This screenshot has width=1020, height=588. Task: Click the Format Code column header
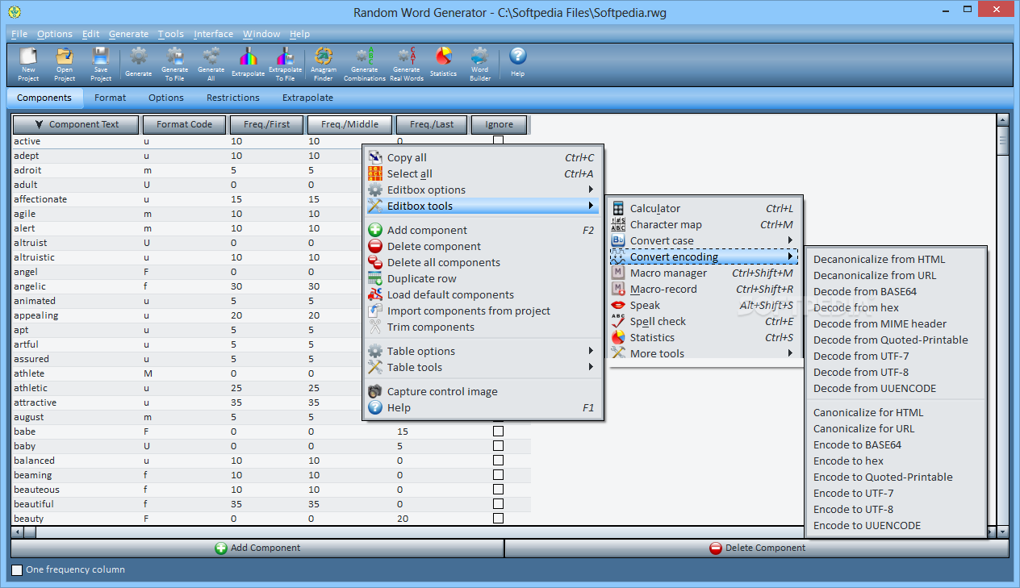point(184,124)
